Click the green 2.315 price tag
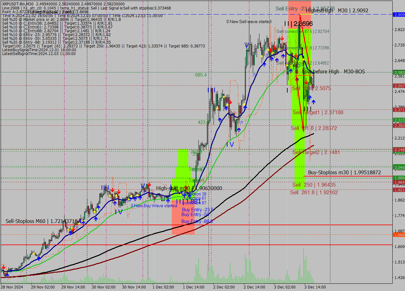Viewport: 405px width, 291px height. (x=399, y=120)
